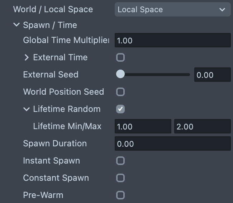Screen dimensions: 233x203
Task: Open the World / Local Space dropdown
Action: click(x=172, y=10)
